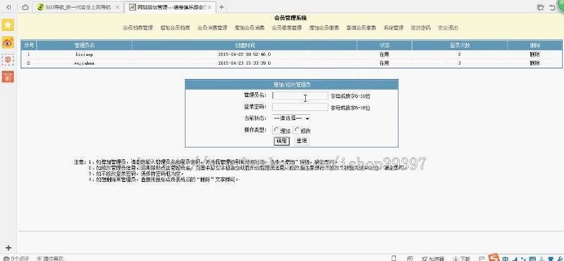Image resolution: width=564 pixels, height=261 pixels.
Task: Collapse the sidebar with the arrow icon
Action: tap(9, 7)
